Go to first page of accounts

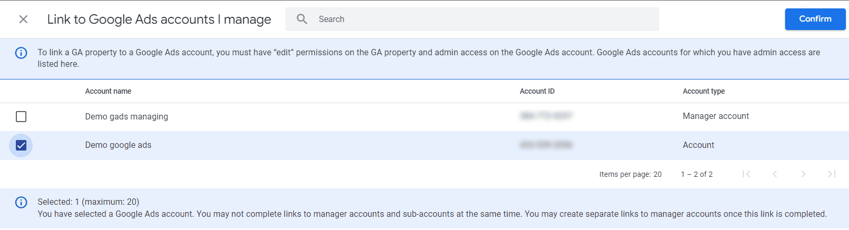pos(746,174)
